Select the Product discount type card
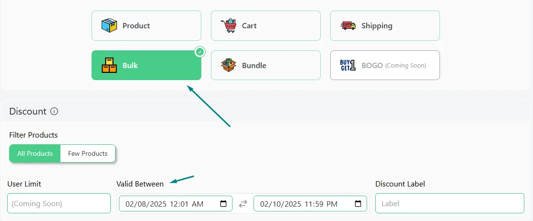The image size is (533, 221). (146, 25)
